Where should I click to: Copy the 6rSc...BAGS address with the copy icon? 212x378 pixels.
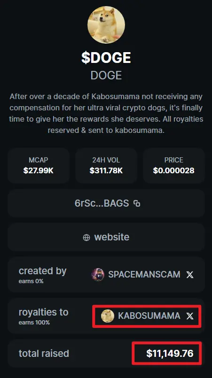pos(137,203)
